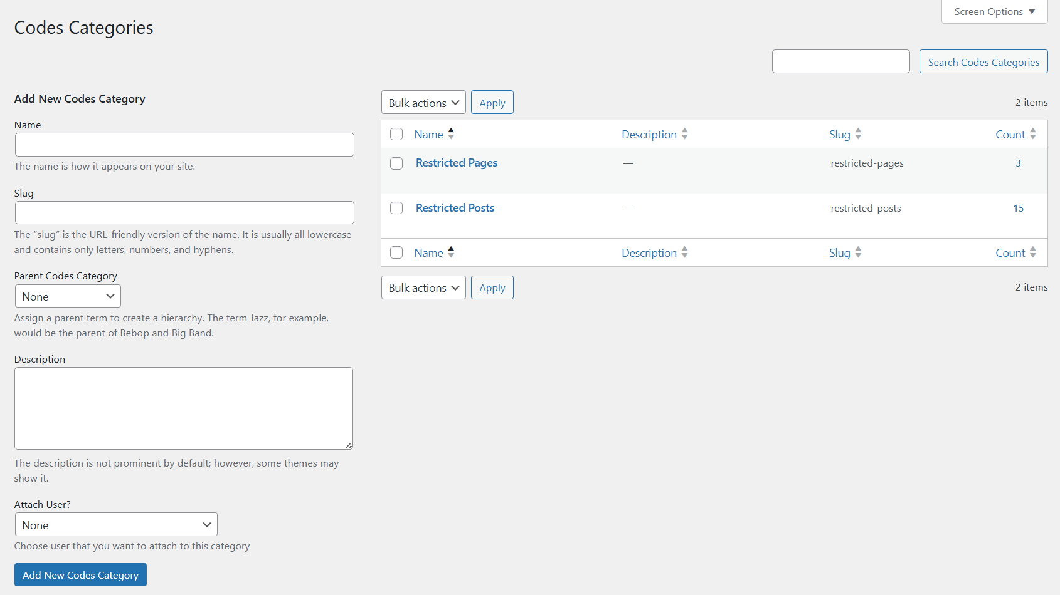The width and height of the screenshot is (1060, 595).
Task: Expand the Attach User dropdown
Action: tap(116, 525)
